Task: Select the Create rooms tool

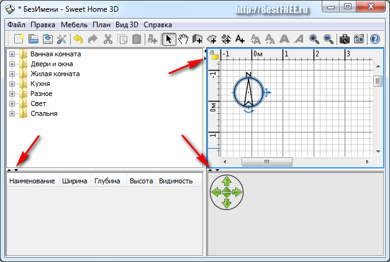Action: (x=212, y=39)
